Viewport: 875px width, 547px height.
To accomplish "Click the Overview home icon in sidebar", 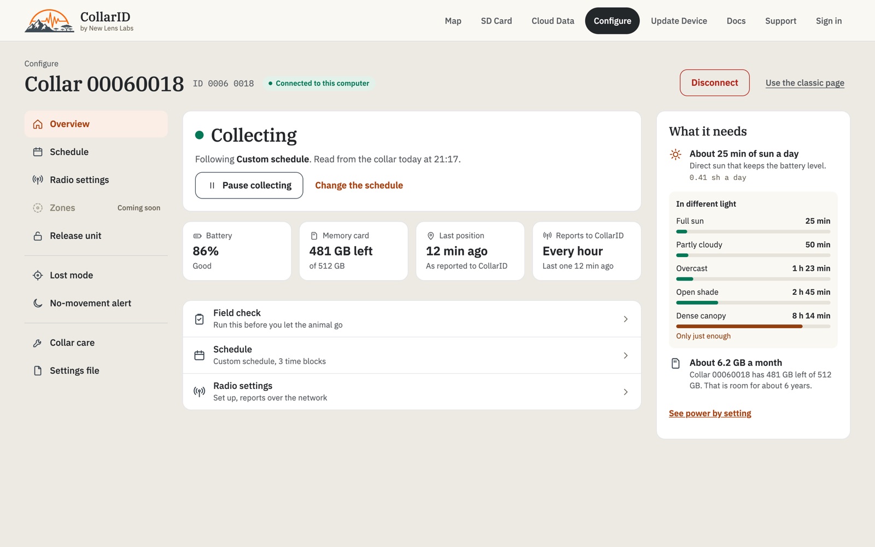I will [x=38, y=124].
